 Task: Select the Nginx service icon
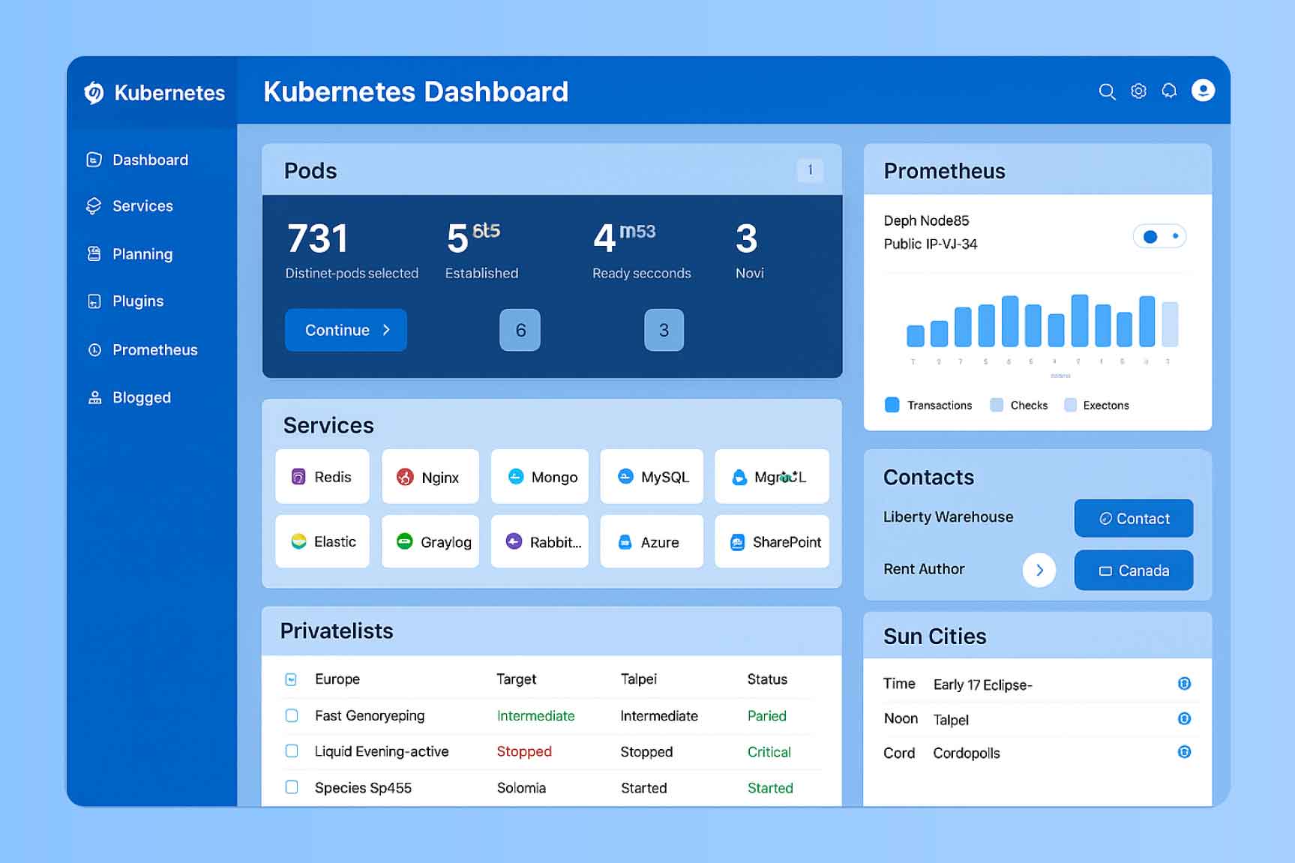pyautogui.click(x=406, y=476)
